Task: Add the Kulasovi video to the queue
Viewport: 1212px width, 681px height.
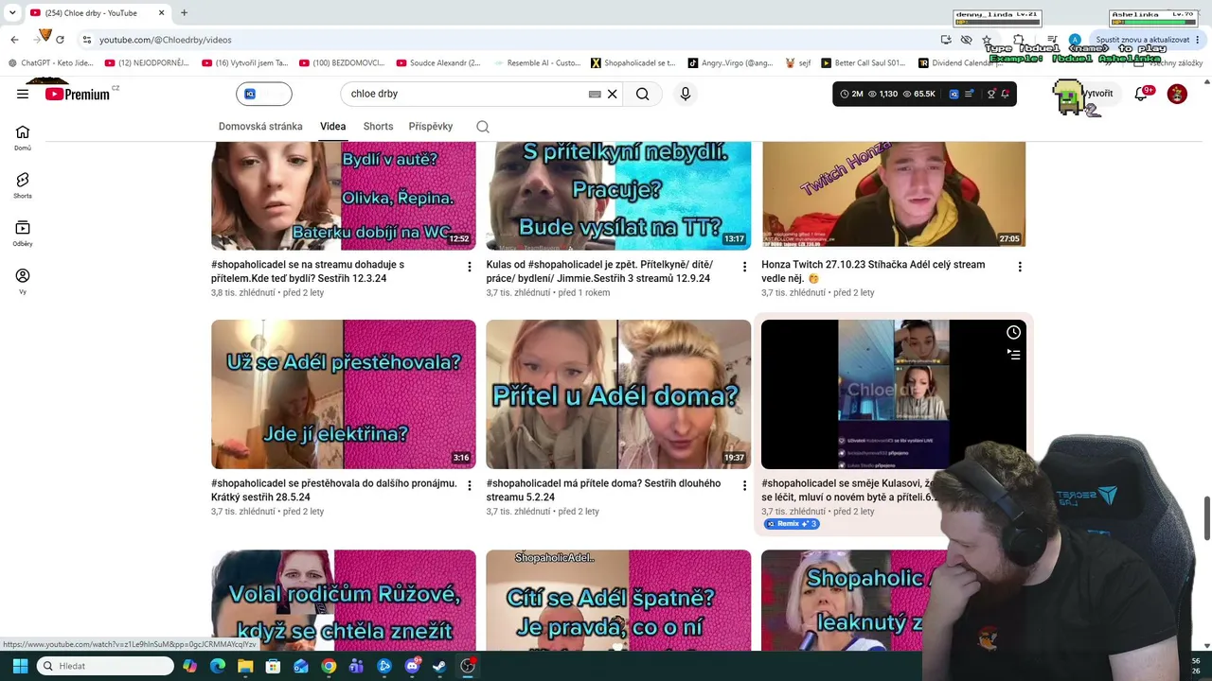Action: [1013, 355]
